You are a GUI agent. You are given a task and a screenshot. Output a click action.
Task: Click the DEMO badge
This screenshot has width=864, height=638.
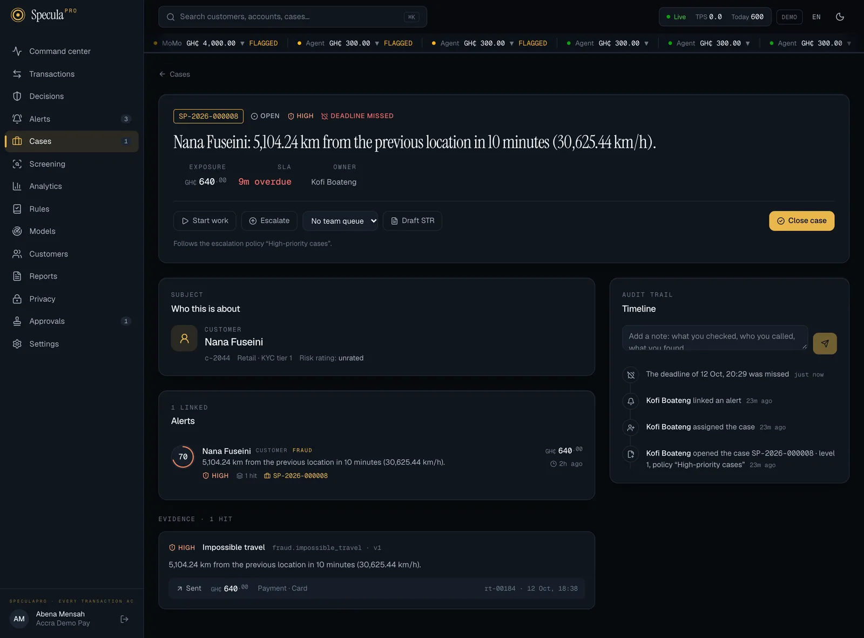(x=789, y=17)
